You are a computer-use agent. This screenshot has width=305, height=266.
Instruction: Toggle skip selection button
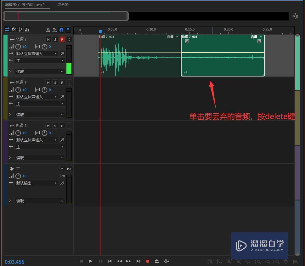(x=167, y=261)
